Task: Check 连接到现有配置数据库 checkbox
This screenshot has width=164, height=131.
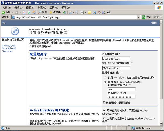Action: point(104,102)
